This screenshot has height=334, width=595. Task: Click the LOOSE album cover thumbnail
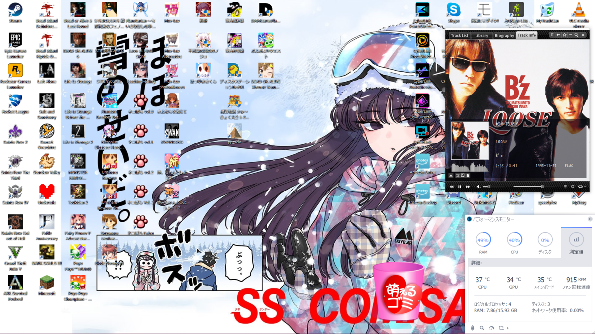tap(470, 141)
